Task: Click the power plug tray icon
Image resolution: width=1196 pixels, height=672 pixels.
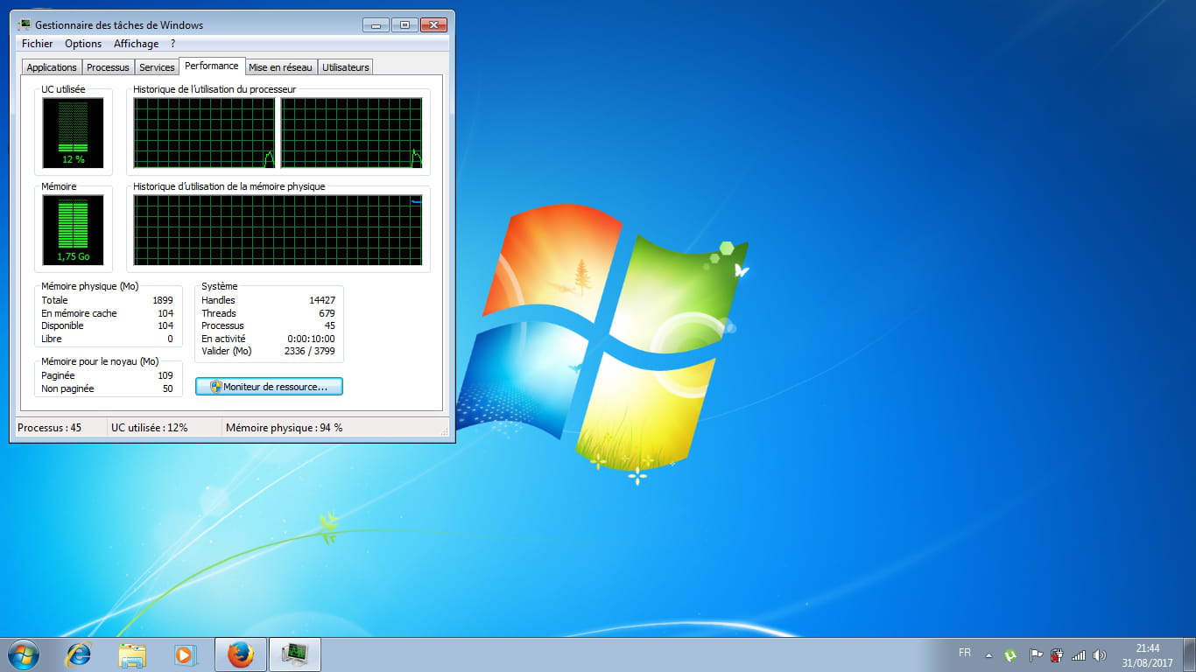Action: [x=1057, y=654]
